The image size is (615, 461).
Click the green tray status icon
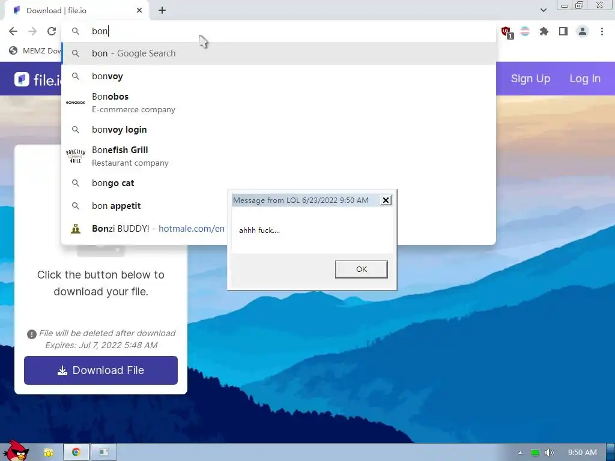pos(535,453)
